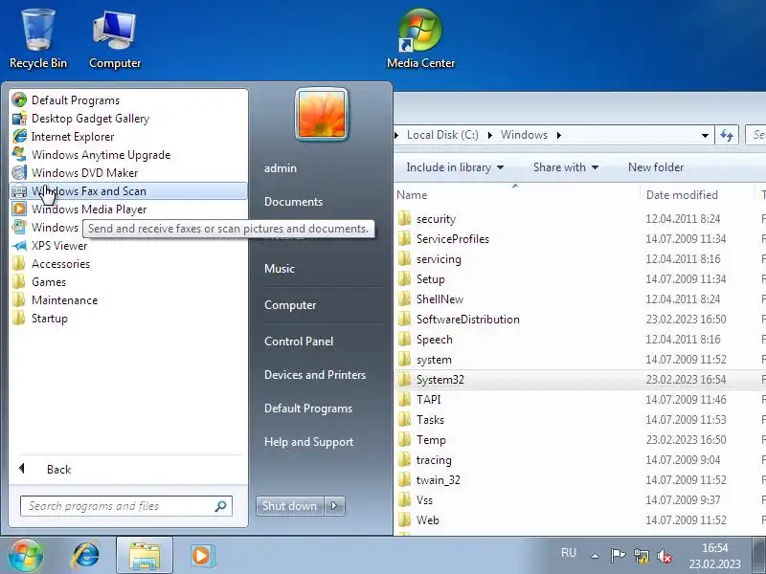Click the Action Center flag tray icon

pyautogui.click(x=618, y=555)
